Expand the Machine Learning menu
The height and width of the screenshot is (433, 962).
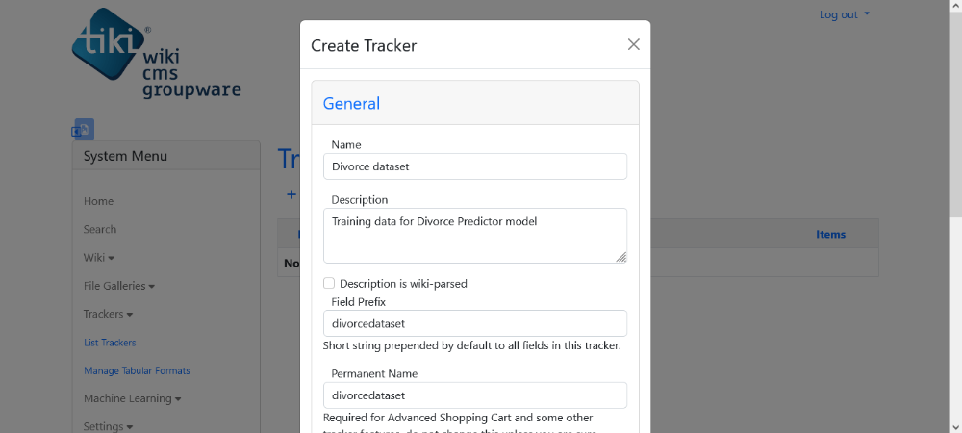133,398
